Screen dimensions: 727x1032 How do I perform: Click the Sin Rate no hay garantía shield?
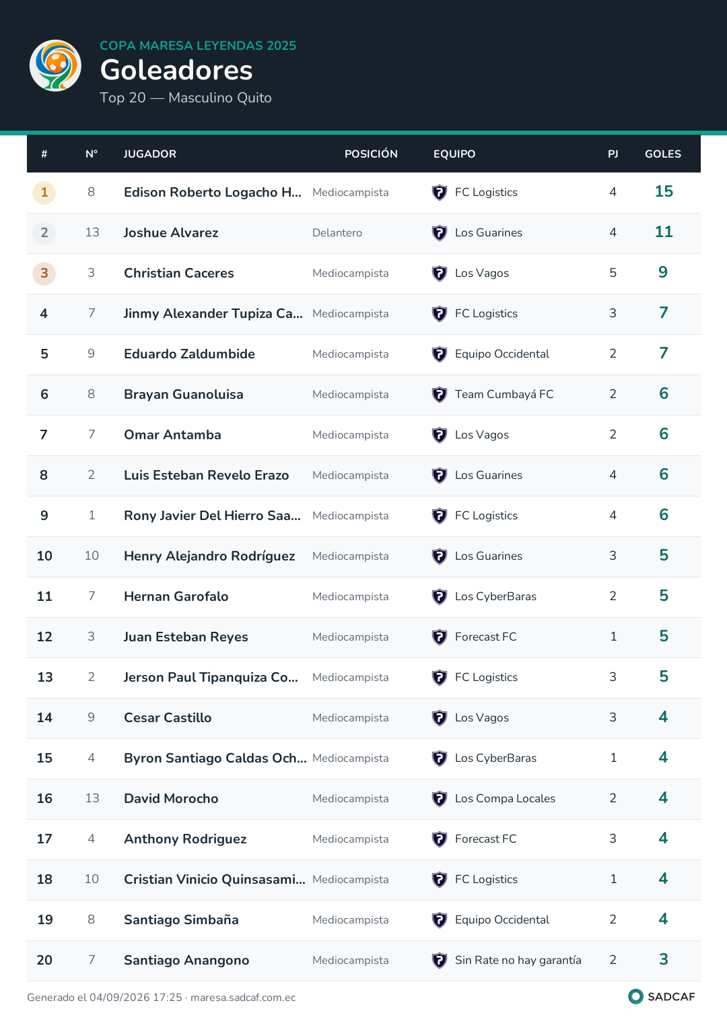pos(440,961)
